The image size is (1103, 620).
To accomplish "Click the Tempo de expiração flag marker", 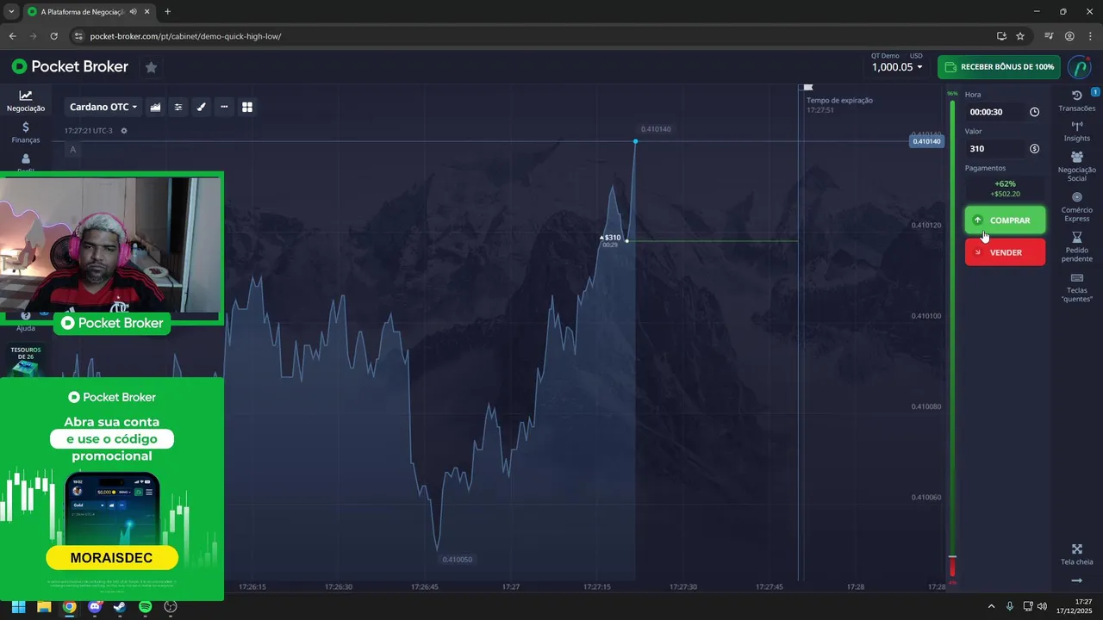I will tap(808, 87).
